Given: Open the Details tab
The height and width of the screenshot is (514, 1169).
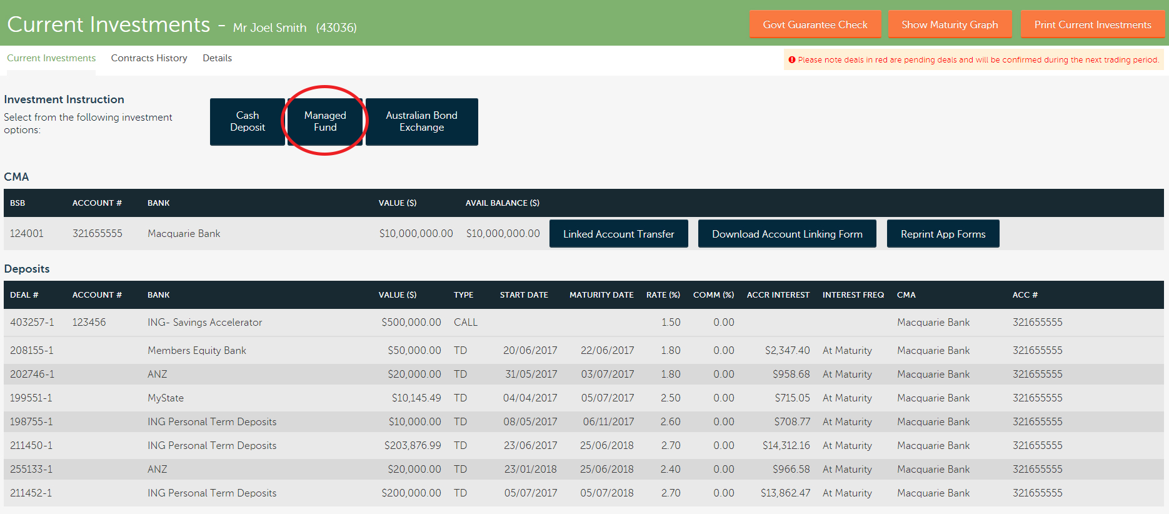Looking at the screenshot, I should 217,58.
